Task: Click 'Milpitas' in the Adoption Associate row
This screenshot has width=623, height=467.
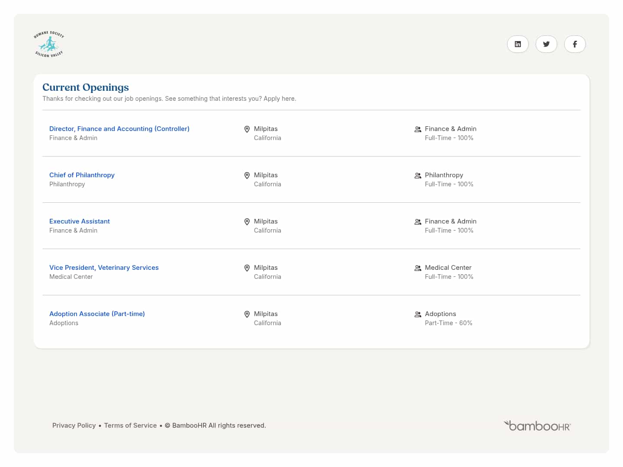Action: click(x=266, y=314)
